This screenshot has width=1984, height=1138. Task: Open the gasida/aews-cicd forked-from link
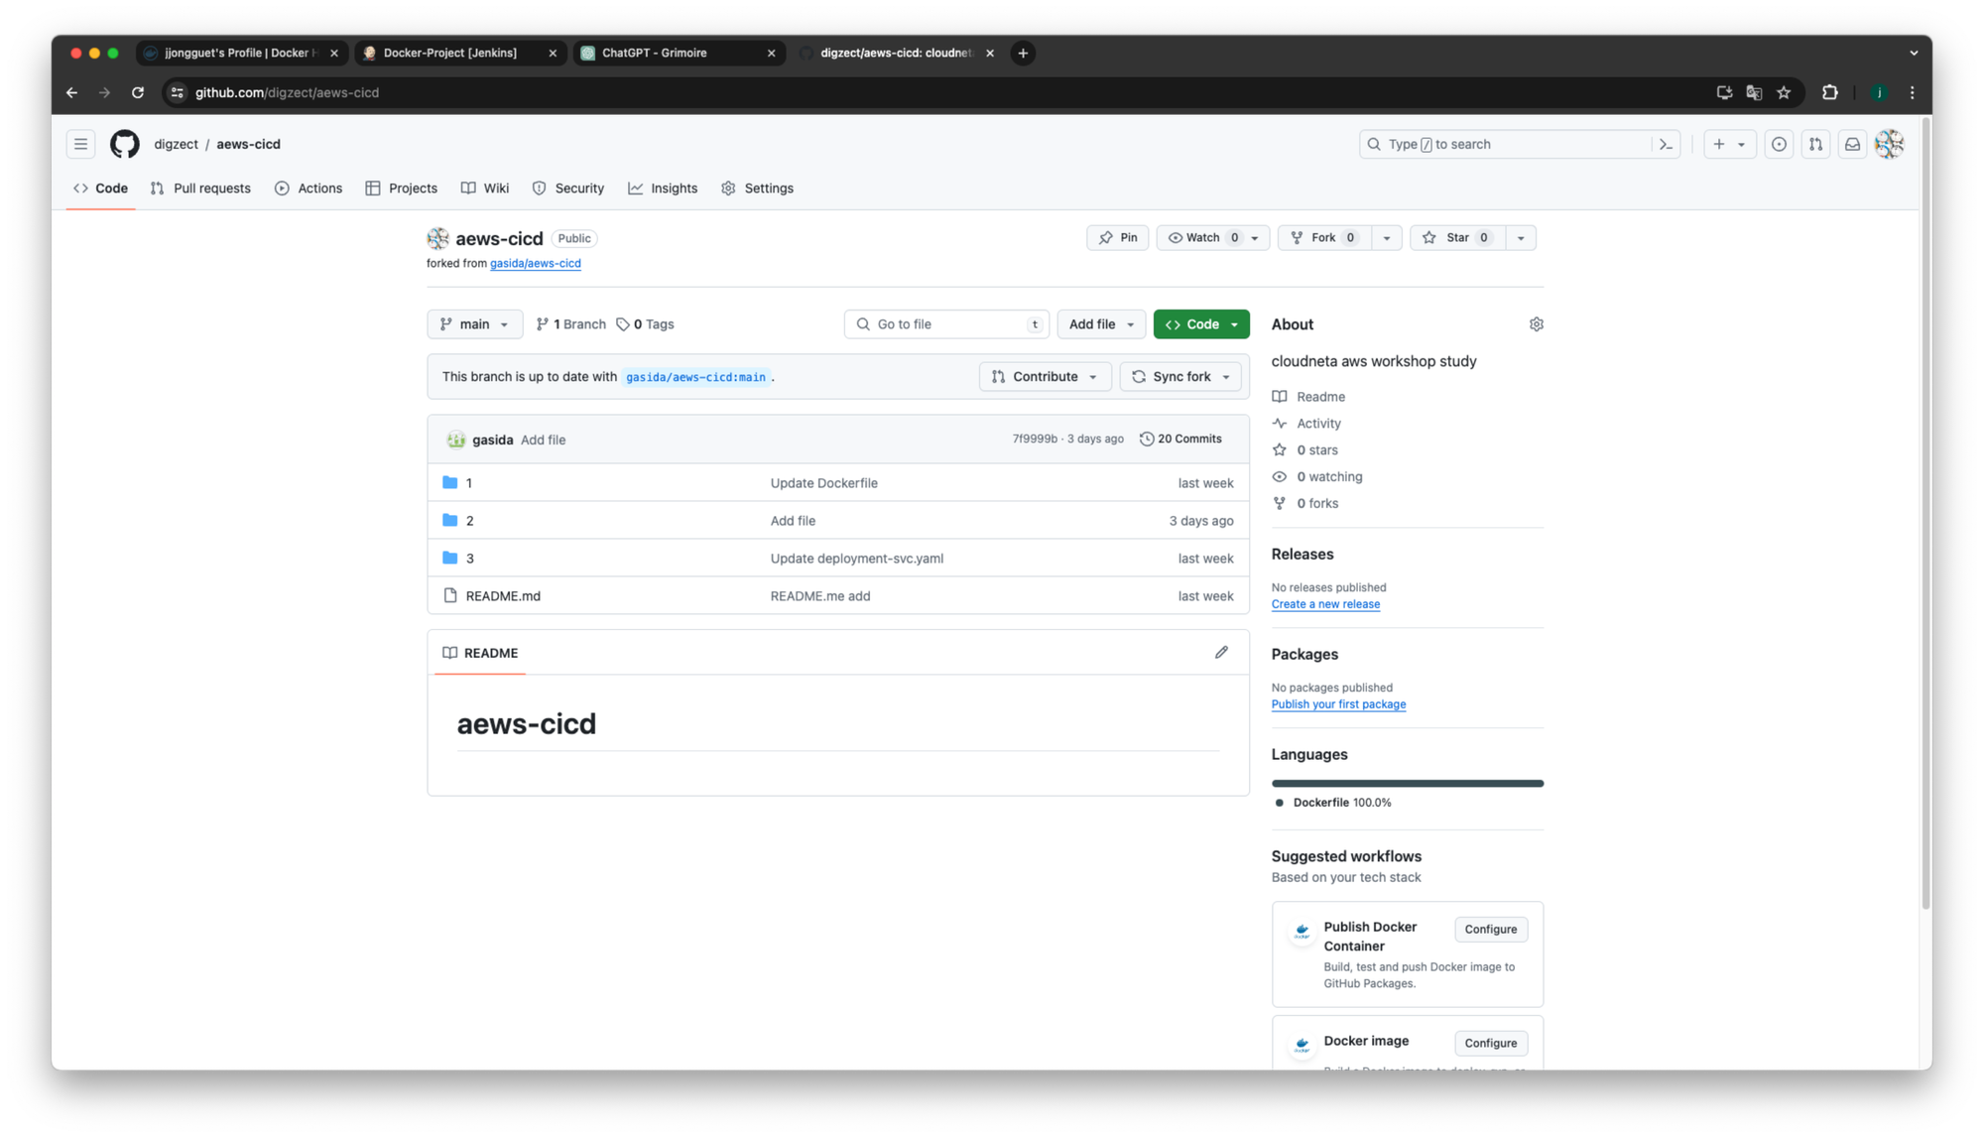[535, 264]
